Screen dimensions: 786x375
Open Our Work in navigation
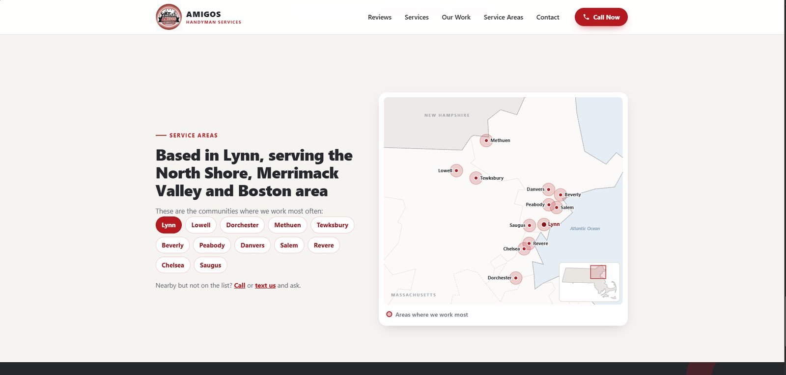click(x=456, y=17)
